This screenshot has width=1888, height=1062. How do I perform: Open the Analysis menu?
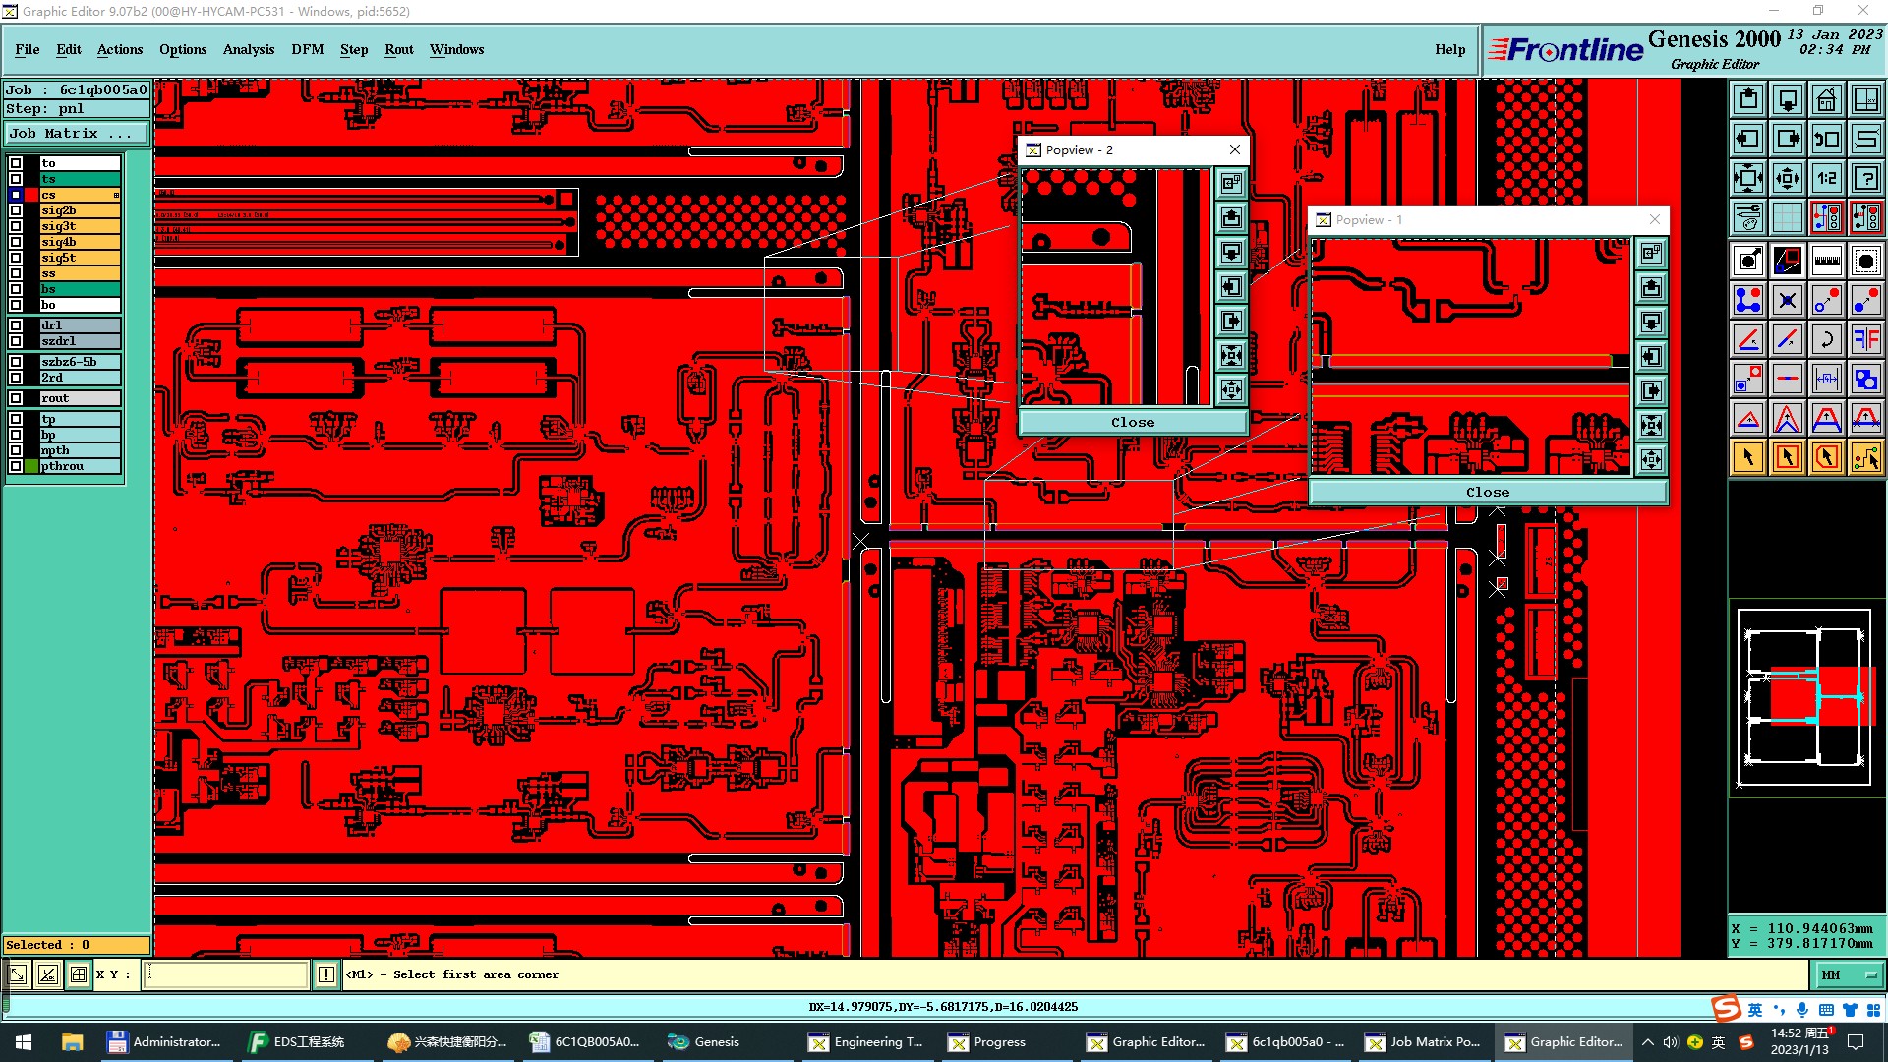pos(248,49)
